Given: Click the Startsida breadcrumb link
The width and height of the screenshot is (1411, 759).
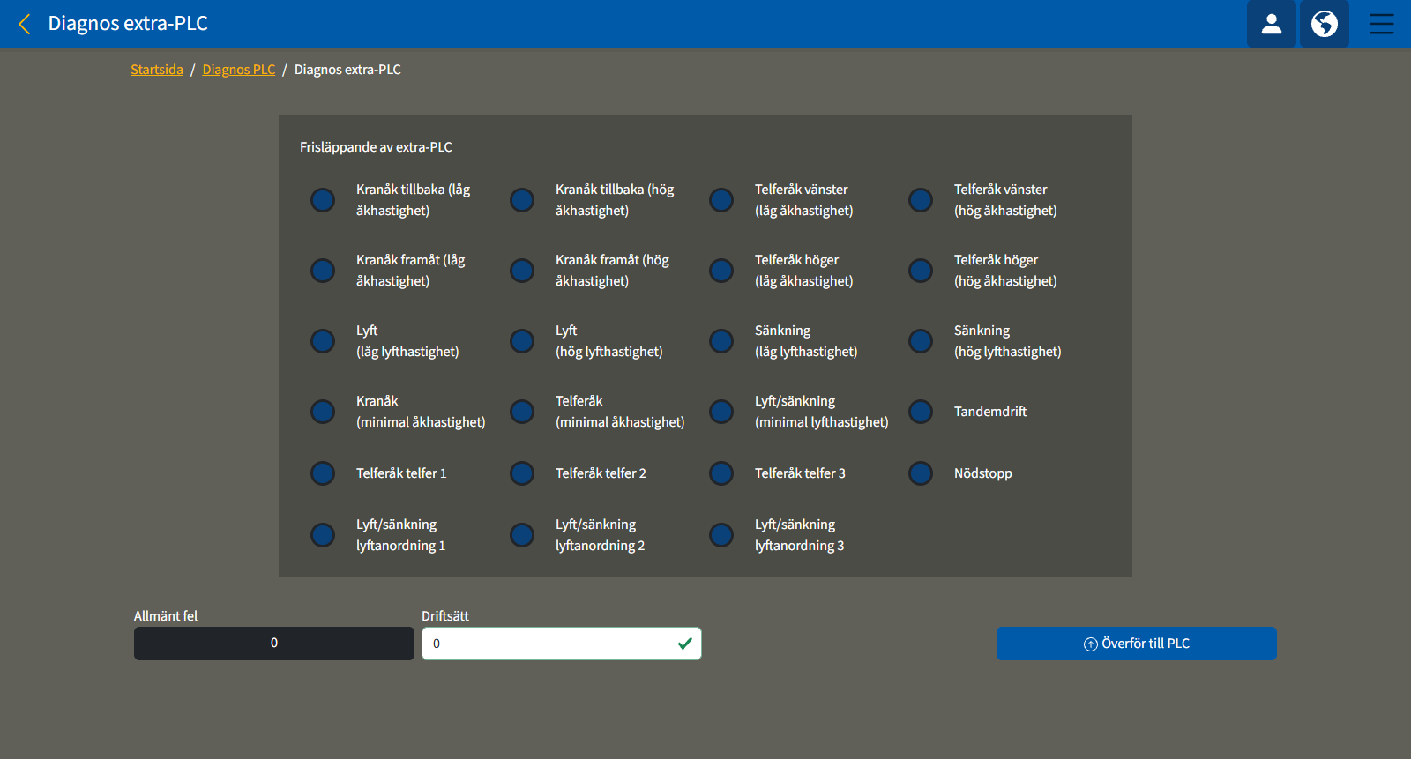Looking at the screenshot, I should coord(157,70).
